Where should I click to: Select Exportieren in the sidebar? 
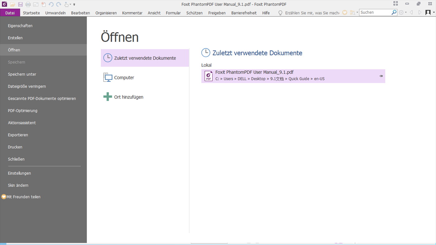pos(43,135)
